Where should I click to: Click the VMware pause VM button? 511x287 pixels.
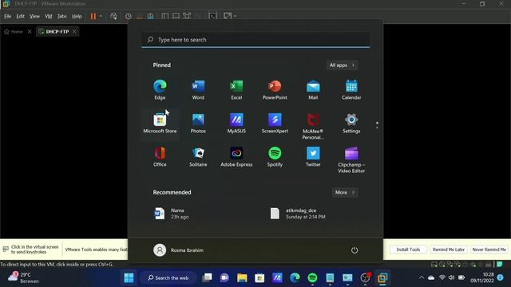point(93,16)
